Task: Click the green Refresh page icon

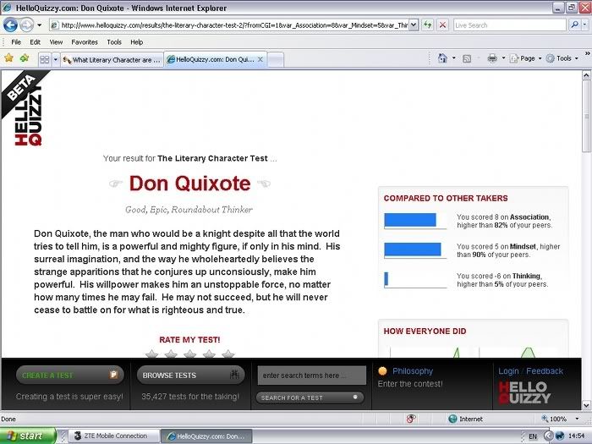Action: [427, 25]
